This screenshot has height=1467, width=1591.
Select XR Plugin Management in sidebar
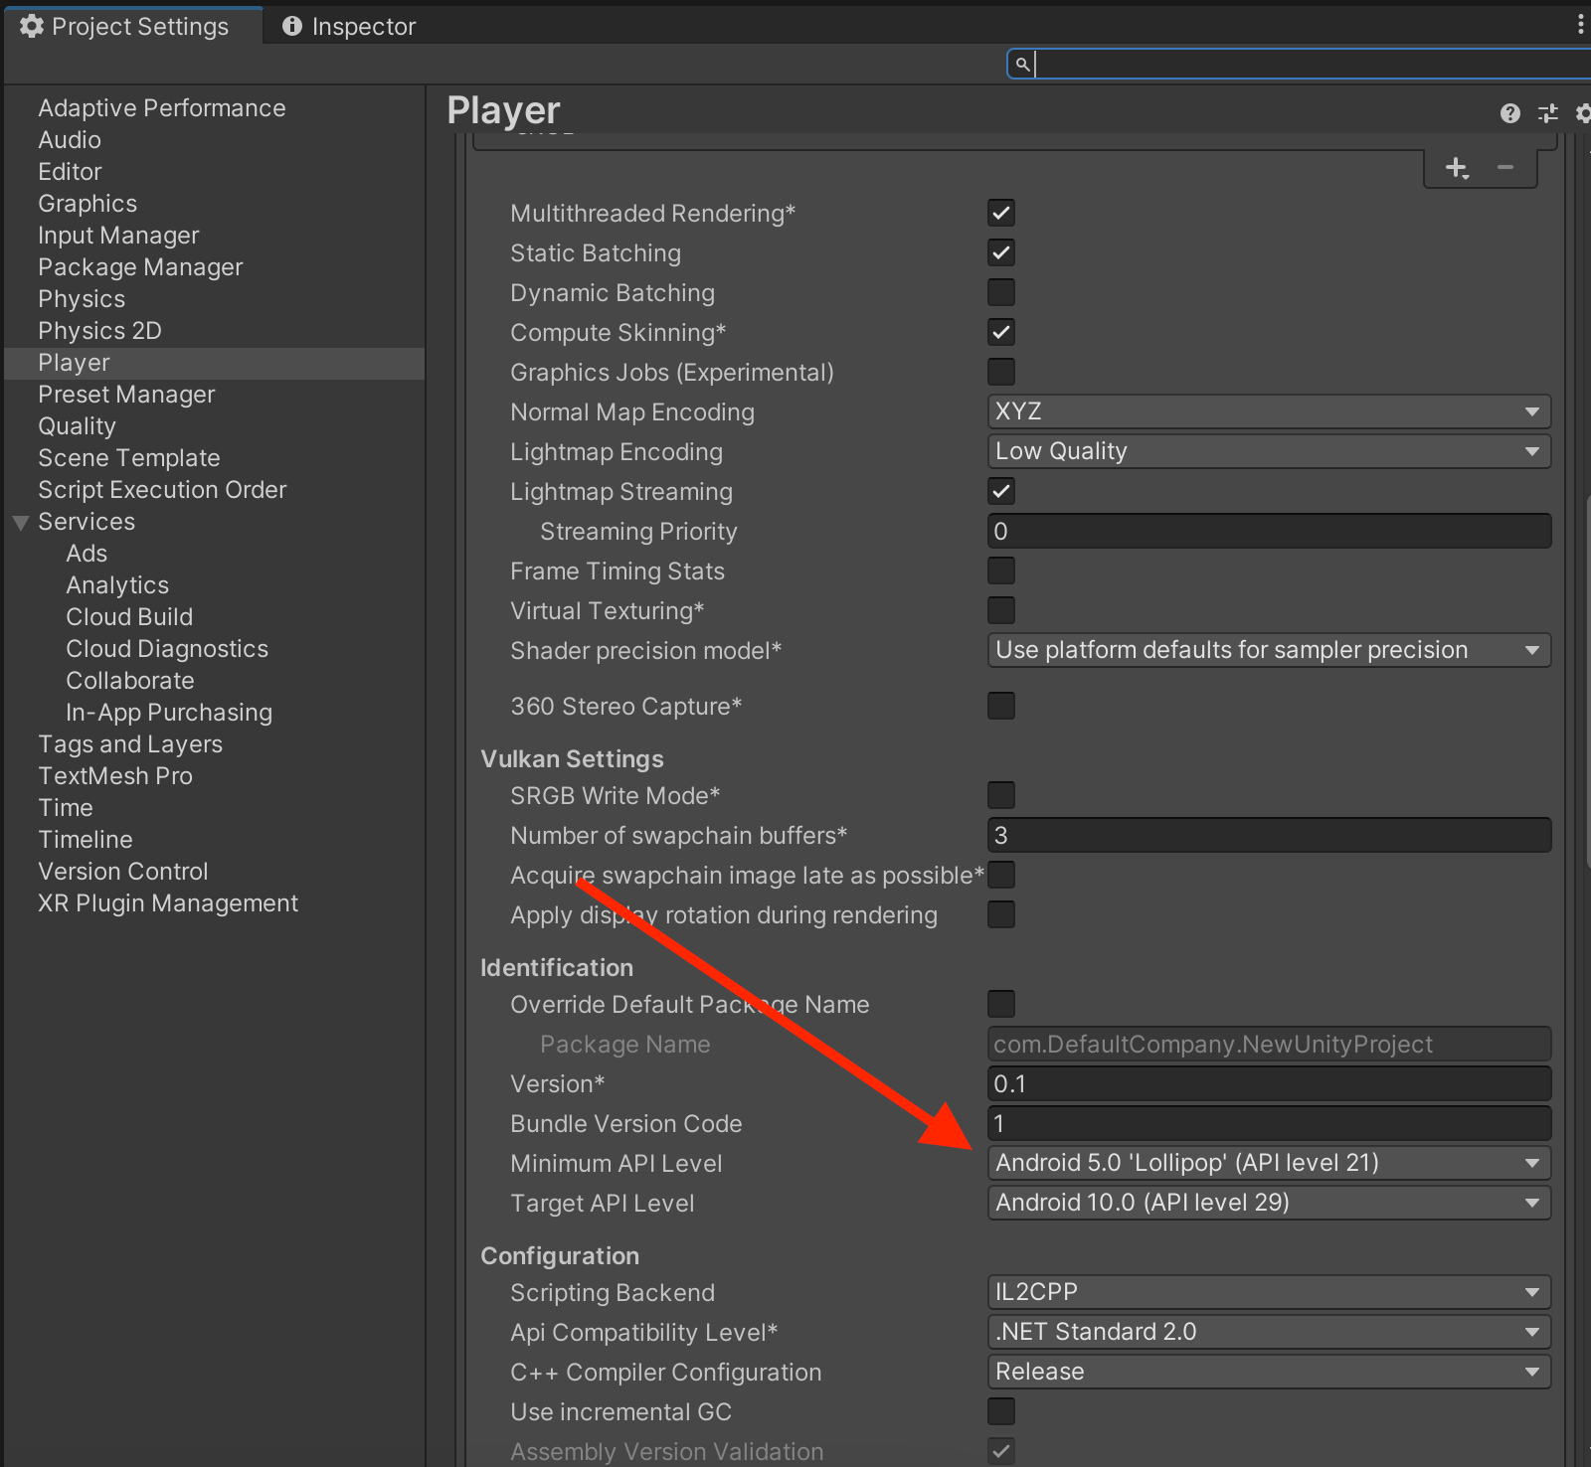(x=168, y=903)
